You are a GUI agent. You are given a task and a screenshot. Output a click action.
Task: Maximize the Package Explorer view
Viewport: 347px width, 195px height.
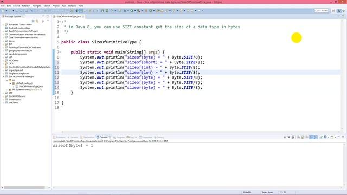47,16
